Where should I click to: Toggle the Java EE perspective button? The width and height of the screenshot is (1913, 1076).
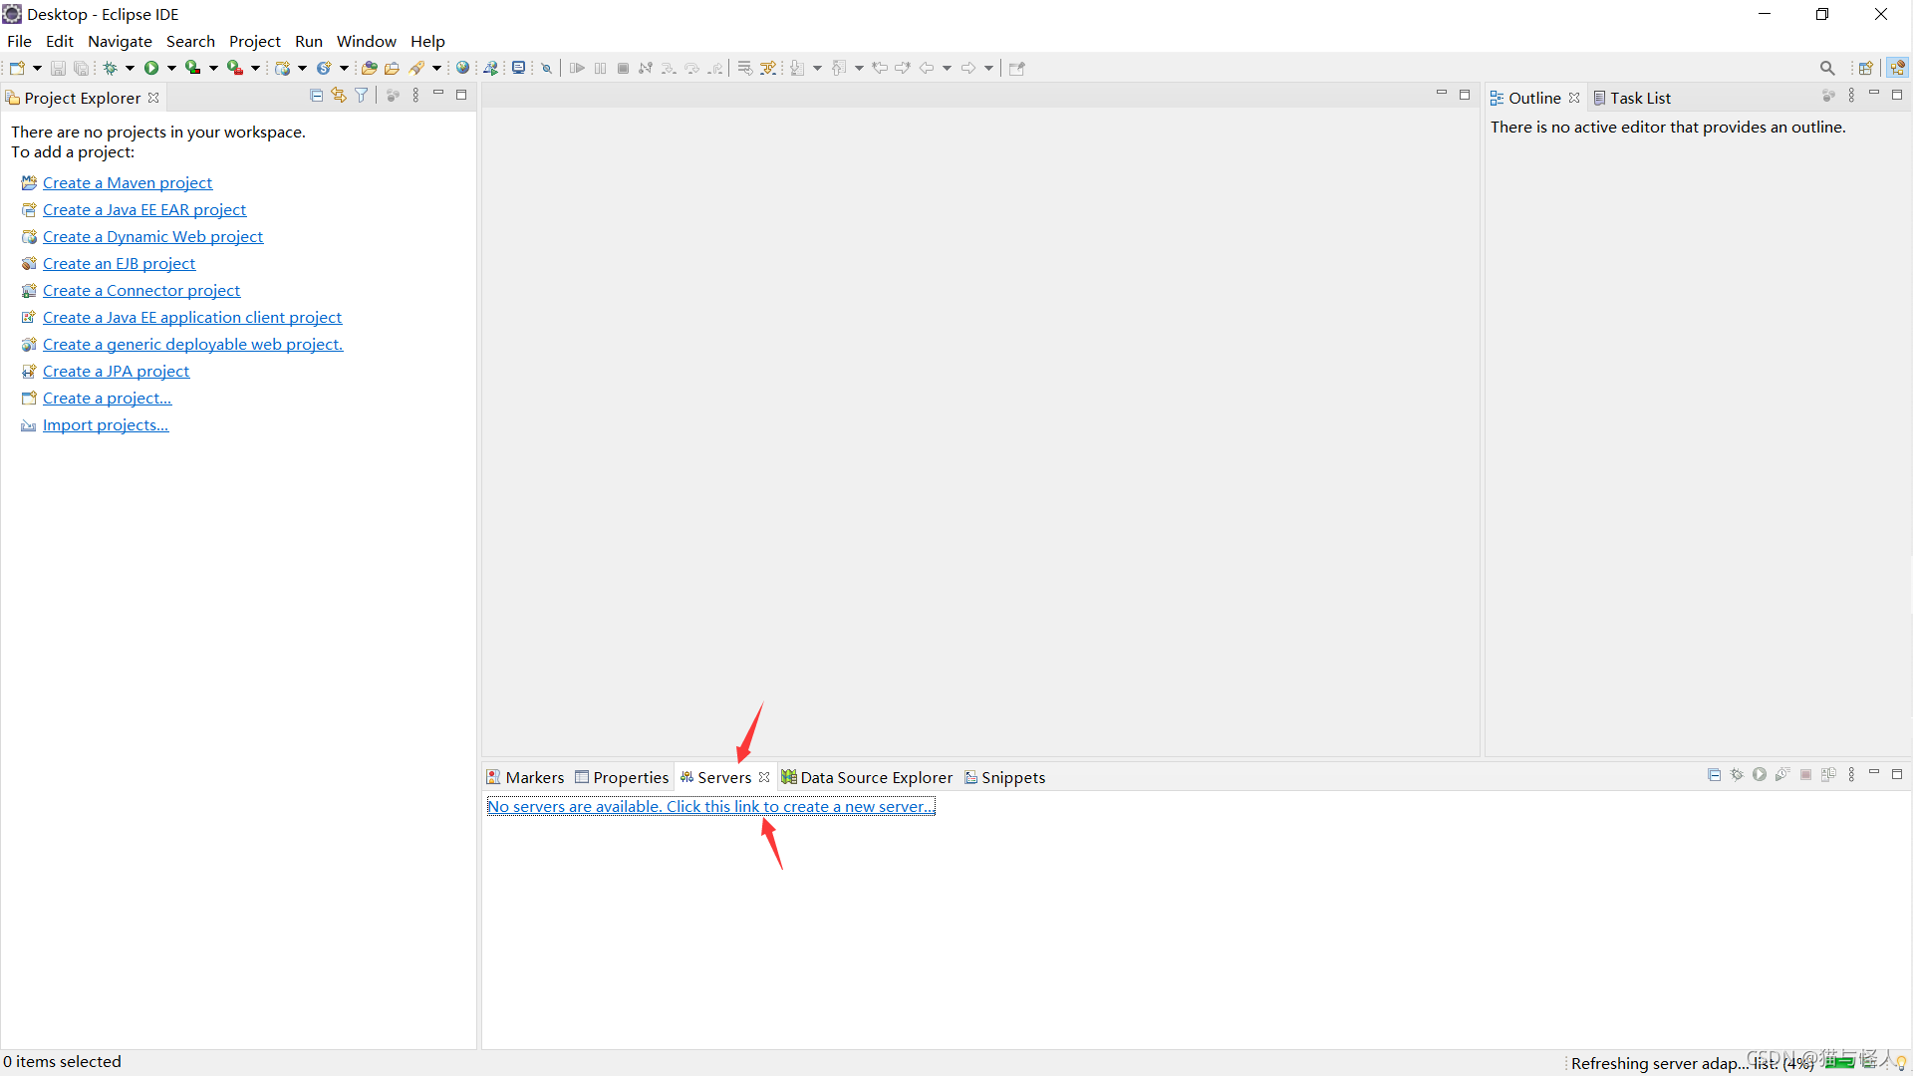pyautogui.click(x=1897, y=68)
